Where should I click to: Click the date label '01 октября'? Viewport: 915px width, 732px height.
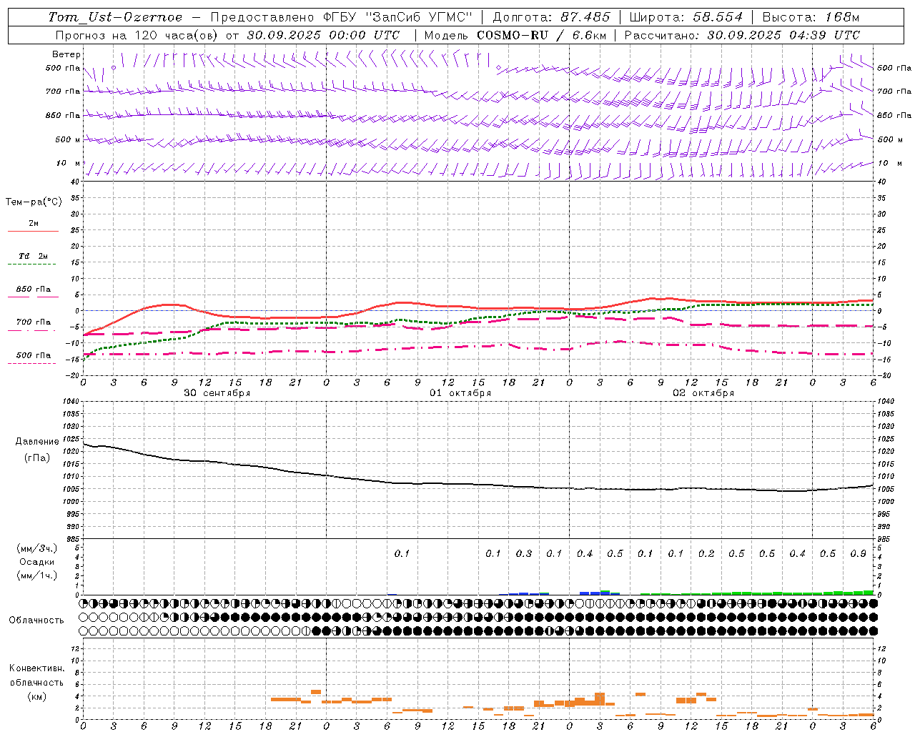pos(460,393)
